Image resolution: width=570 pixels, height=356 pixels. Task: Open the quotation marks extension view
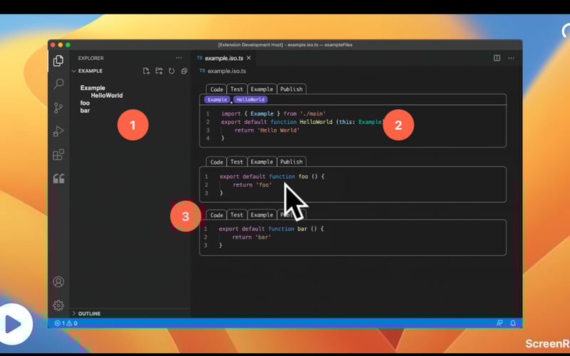tap(58, 179)
